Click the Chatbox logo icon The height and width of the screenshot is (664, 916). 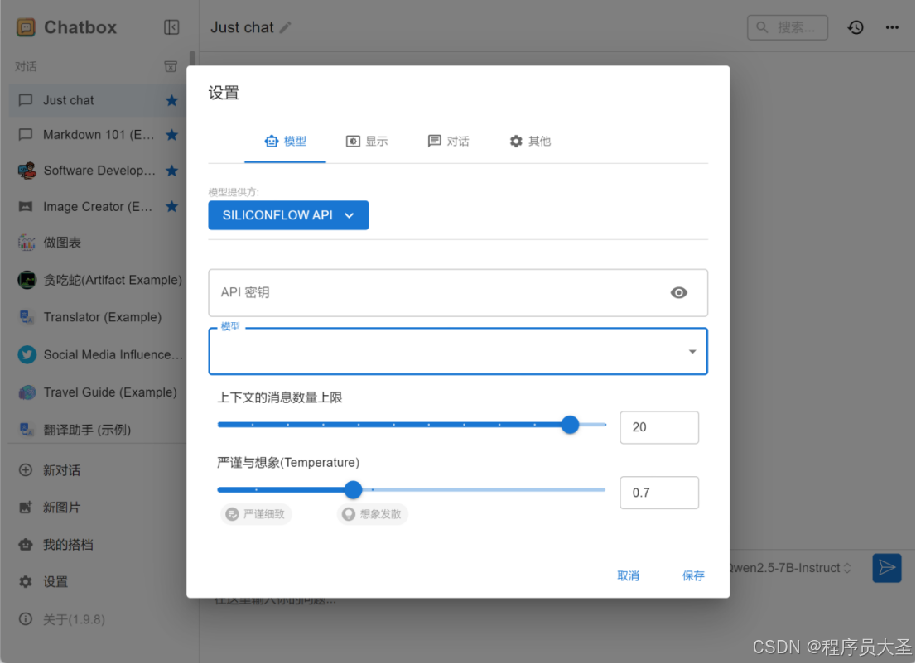[26, 27]
